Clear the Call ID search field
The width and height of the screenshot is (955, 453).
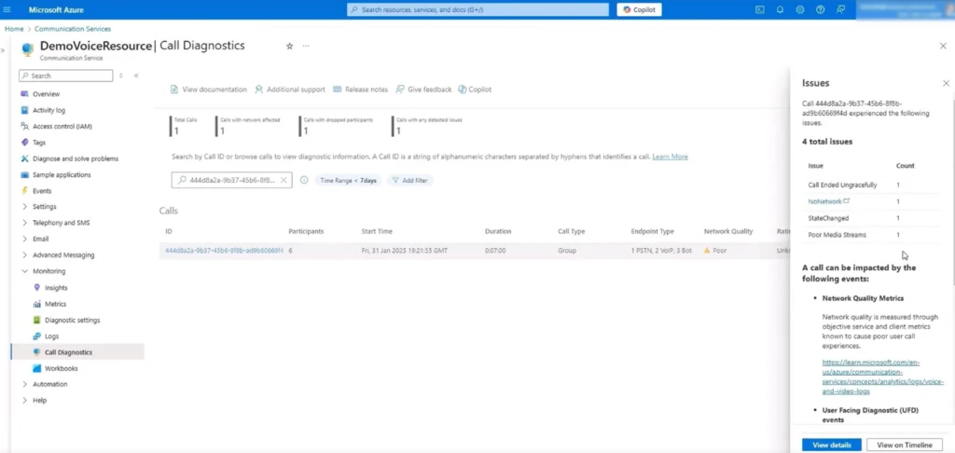point(284,180)
